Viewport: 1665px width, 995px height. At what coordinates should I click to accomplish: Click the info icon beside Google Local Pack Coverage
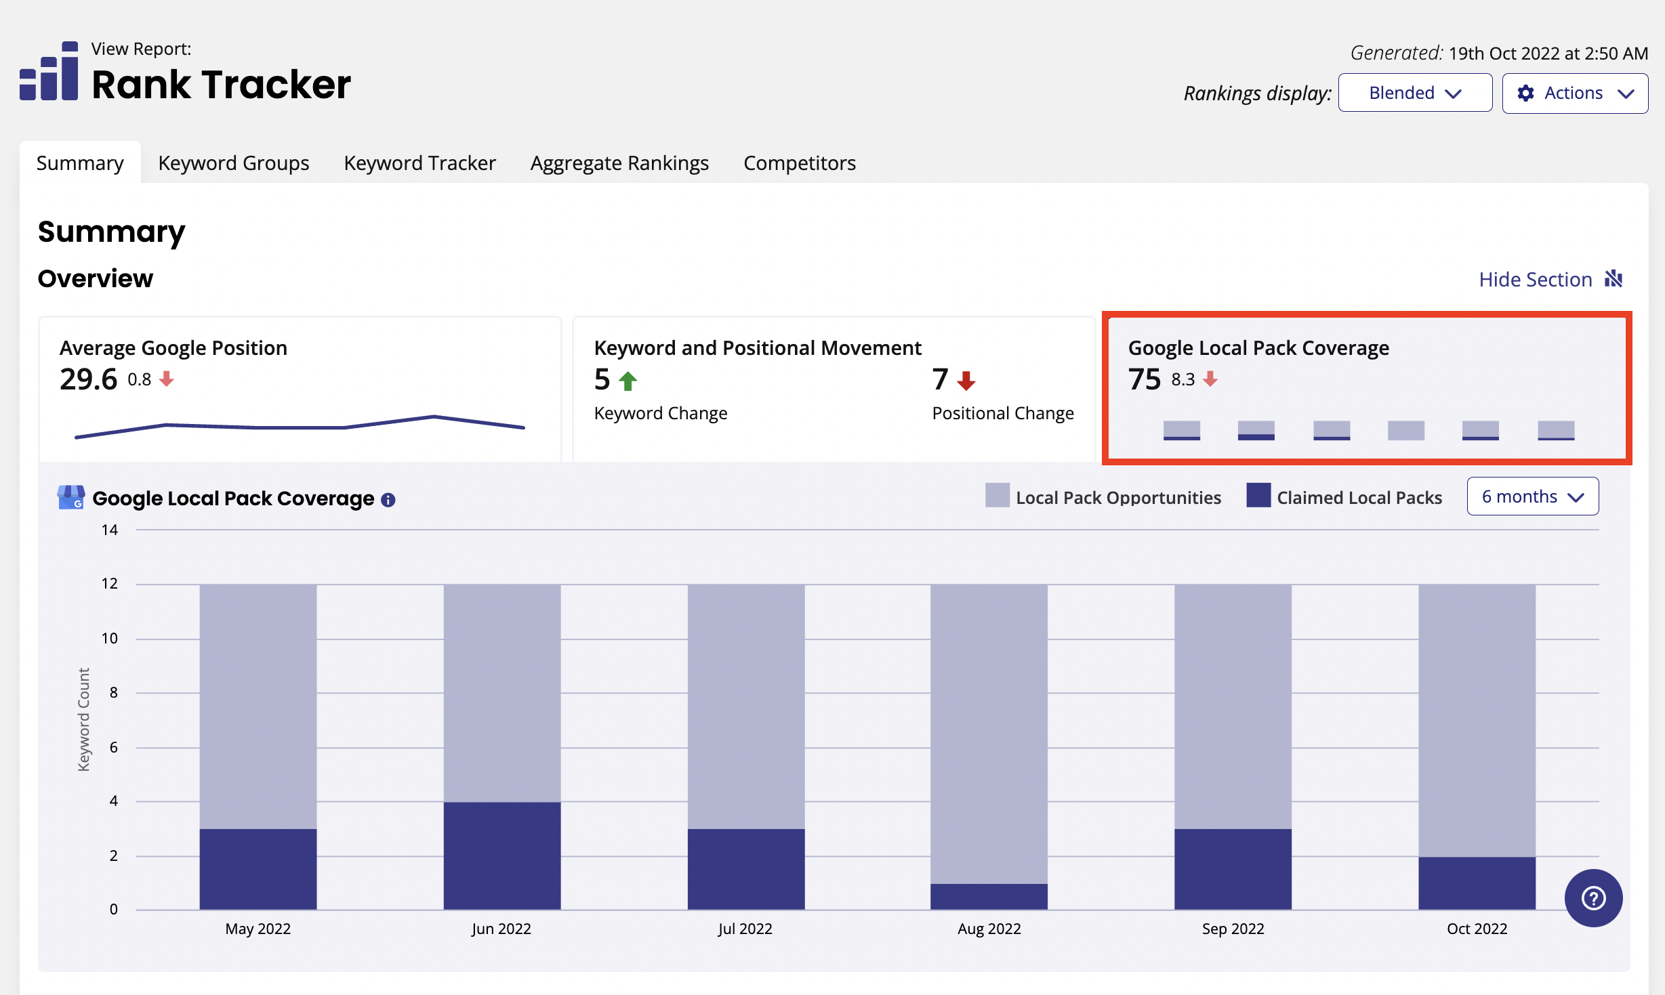(388, 500)
